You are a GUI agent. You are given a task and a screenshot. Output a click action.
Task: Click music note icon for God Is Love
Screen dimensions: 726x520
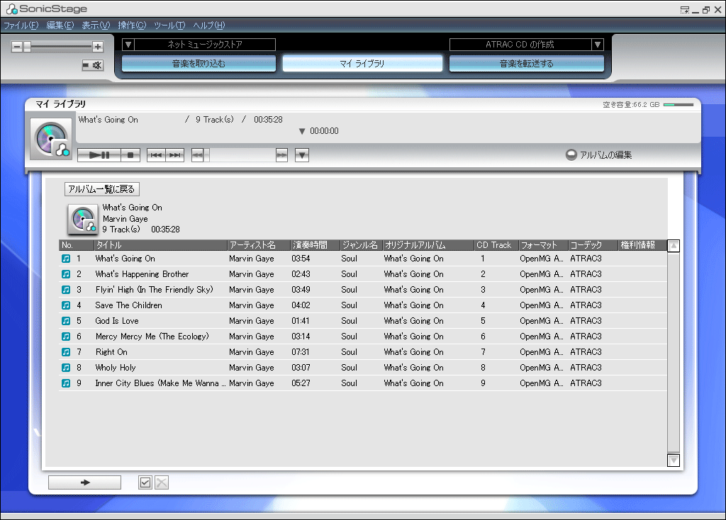tap(66, 321)
